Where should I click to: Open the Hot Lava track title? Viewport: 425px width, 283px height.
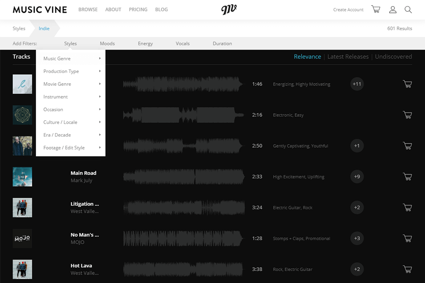(81, 266)
